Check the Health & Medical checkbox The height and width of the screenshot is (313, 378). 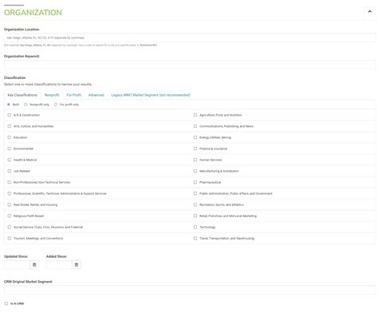point(10,160)
